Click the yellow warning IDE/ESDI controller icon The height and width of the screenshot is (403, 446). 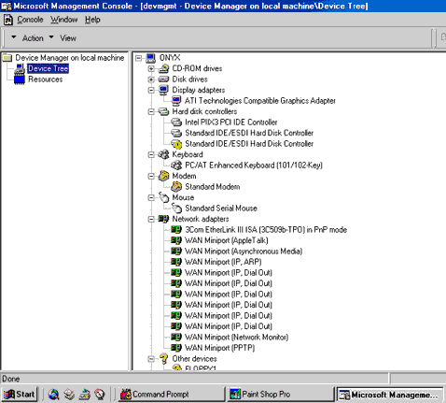[x=176, y=144]
